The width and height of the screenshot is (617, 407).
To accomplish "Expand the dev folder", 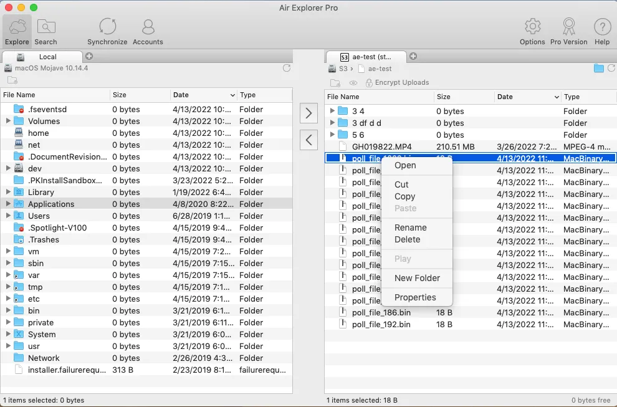I will [8, 168].
